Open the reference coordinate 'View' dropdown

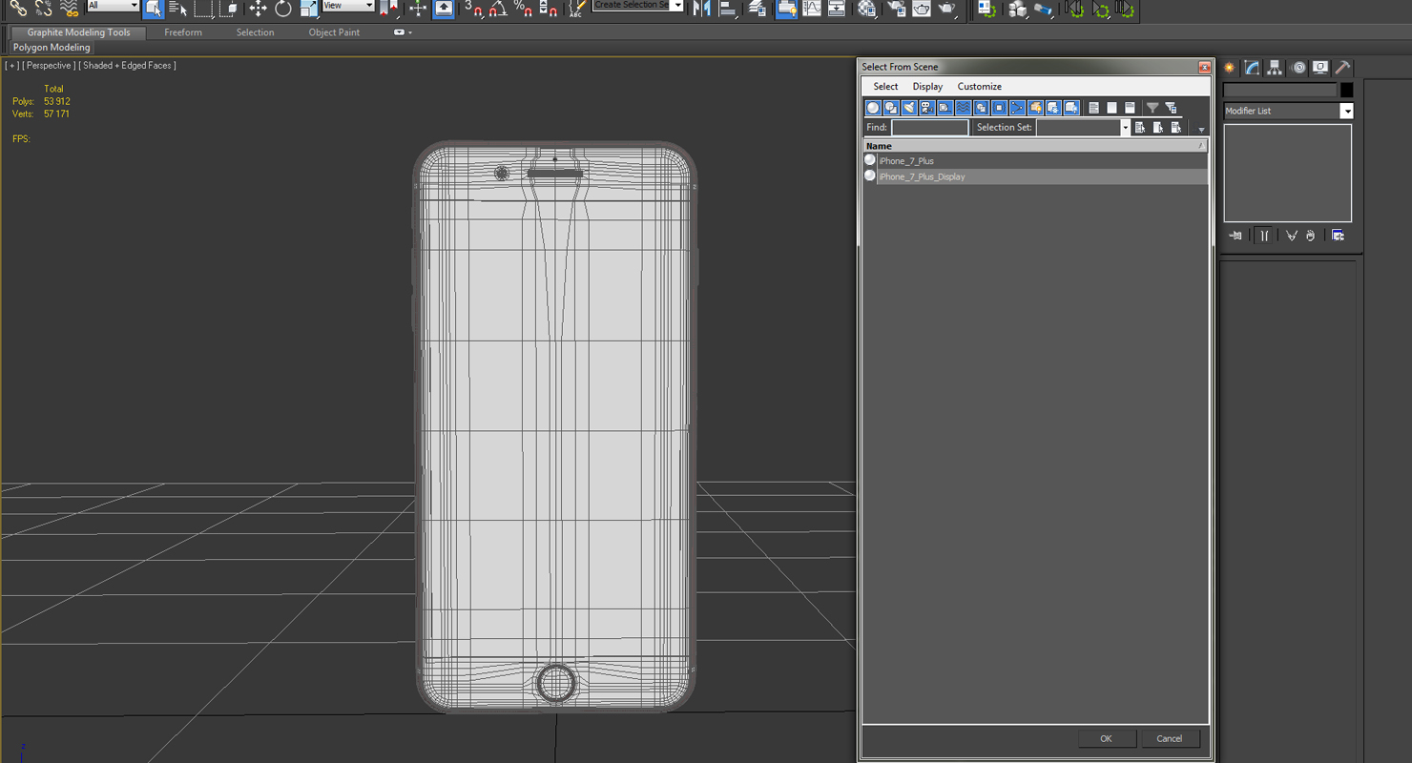point(347,6)
